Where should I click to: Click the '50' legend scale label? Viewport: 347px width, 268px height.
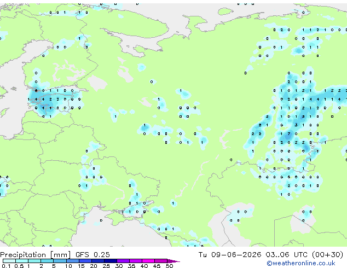coord(169,266)
